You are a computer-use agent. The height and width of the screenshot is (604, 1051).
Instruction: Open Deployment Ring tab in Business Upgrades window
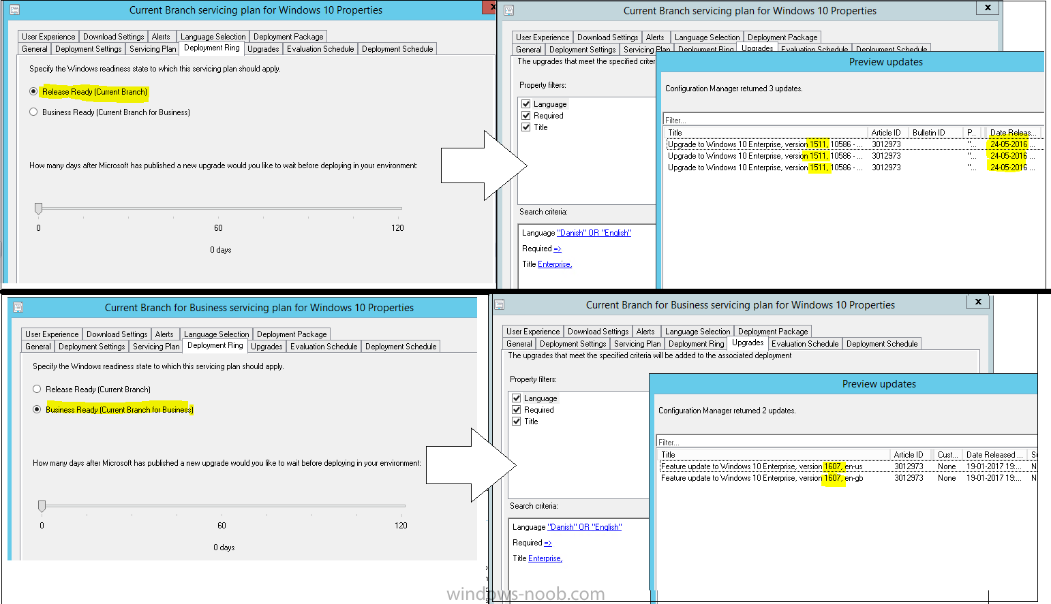(x=697, y=344)
